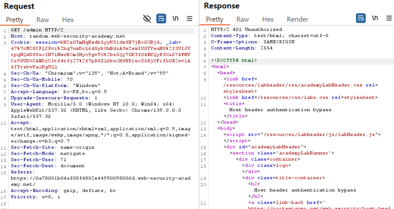Click the Accept-Encoding gzip, deflate, br line
The height and width of the screenshot is (209, 394).
pos(63,190)
